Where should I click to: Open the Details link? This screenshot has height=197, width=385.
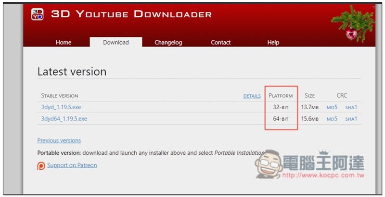pyautogui.click(x=252, y=96)
